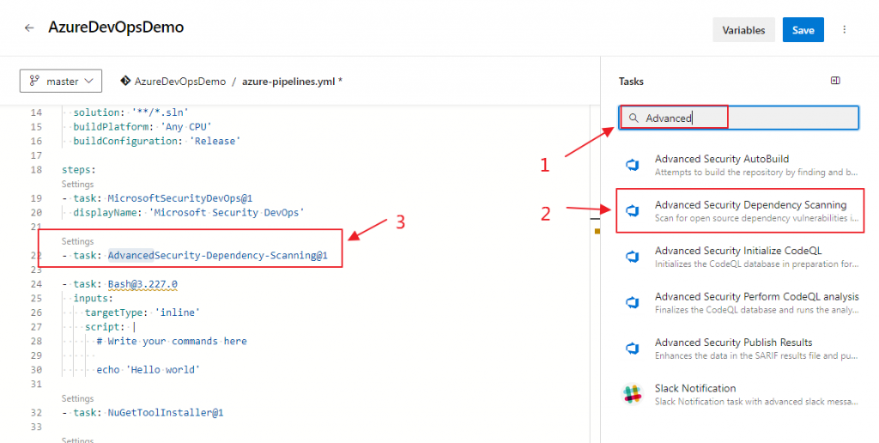The height and width of the screenshot is (443, 879).
Task: Click the AdvancedSecurity-Dependency-Scanning@1 task line
Action: (x=195, y=256)
